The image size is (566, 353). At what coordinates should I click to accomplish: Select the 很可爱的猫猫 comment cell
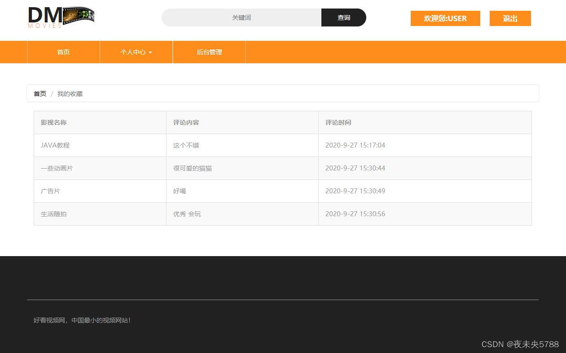(242, 168)
